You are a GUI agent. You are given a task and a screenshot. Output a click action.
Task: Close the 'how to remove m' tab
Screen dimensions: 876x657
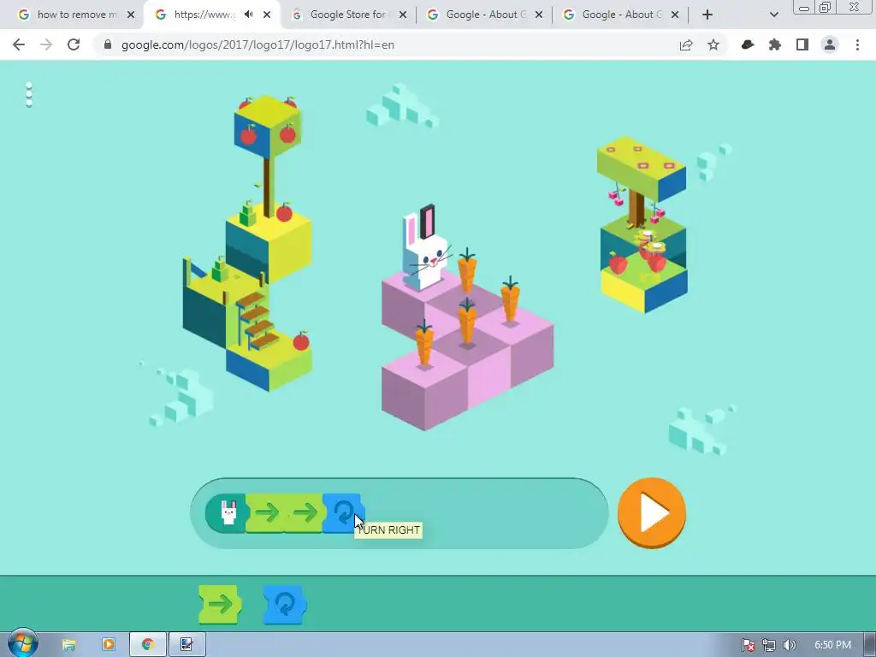pyautogui.click(x=131, y=15)
